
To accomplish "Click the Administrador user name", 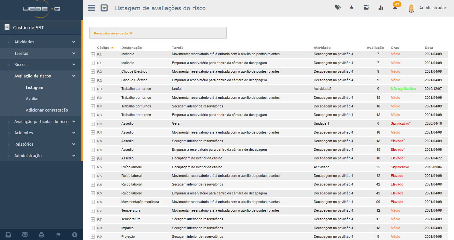I will 433,8.
